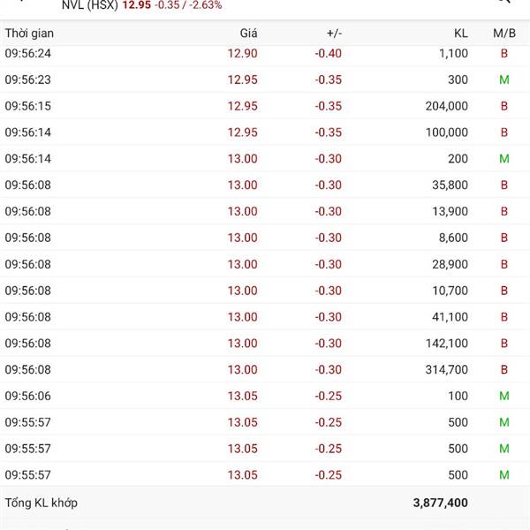The height and width of the screenshot is (530, 530).
Task: Click the B marker on the 142,100 trade
Action: coord(504,343)
